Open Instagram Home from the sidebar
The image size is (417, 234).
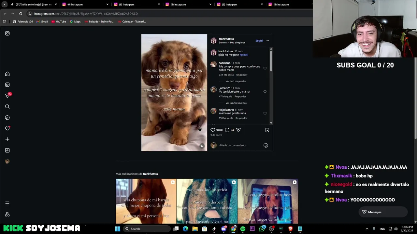pos(7,74)
